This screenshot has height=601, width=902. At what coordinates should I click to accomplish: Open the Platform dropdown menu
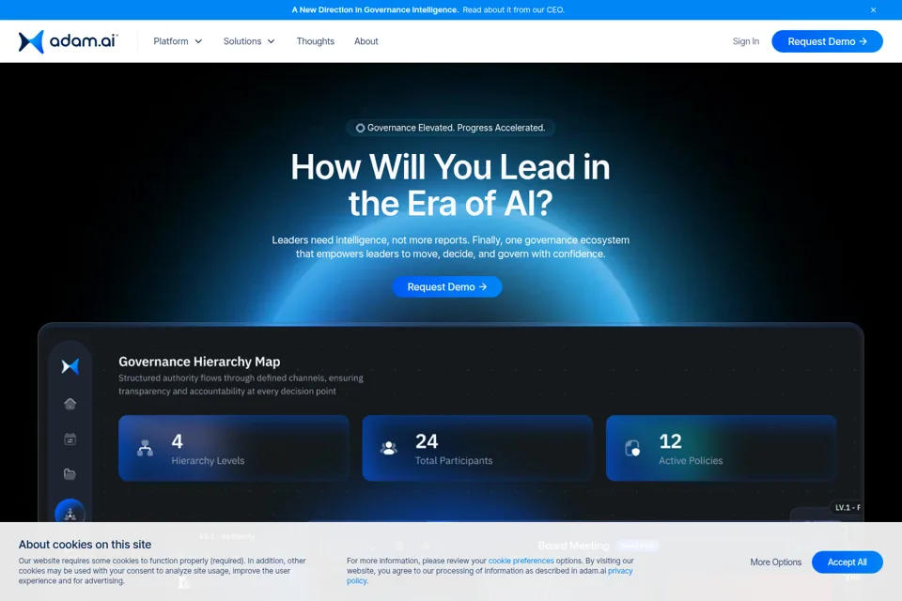point(178,41)
